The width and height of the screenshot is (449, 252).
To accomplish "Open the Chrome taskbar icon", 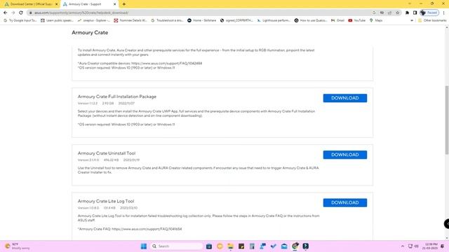I will click(x=295, y=246).
